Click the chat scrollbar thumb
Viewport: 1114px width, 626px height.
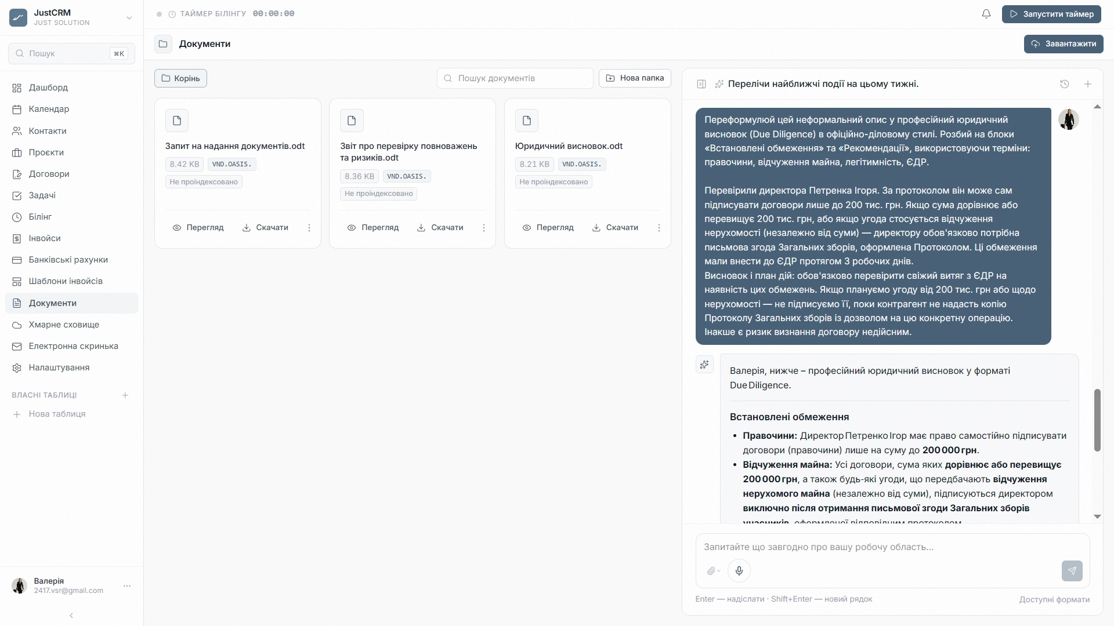point(1097,420)
